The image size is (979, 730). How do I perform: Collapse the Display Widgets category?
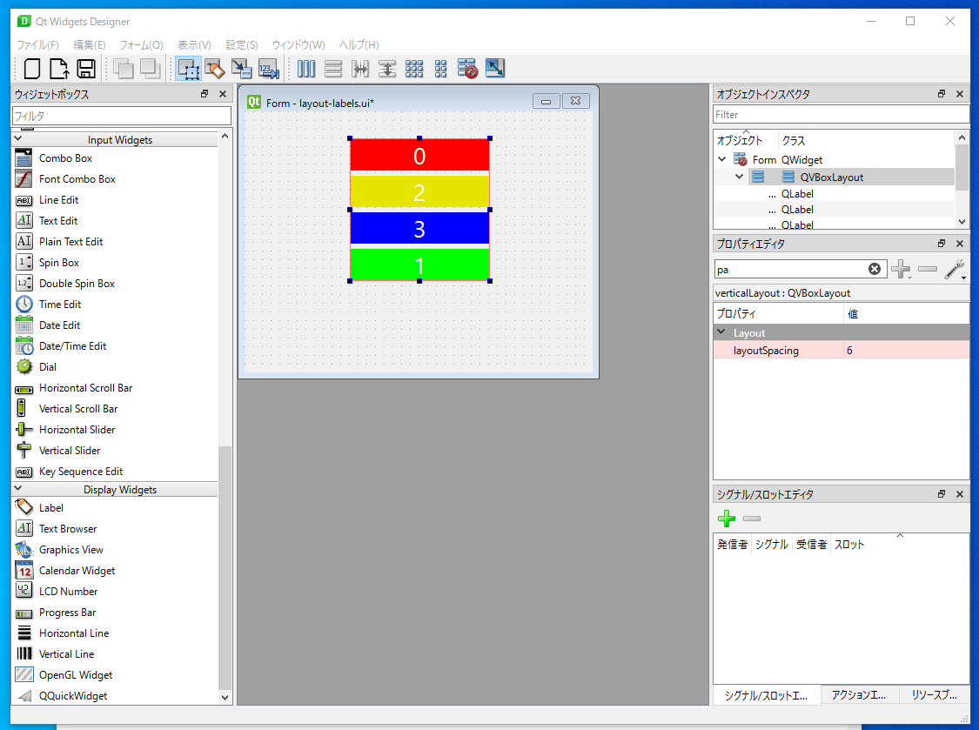pyautogui.click(x=18, y=488)
